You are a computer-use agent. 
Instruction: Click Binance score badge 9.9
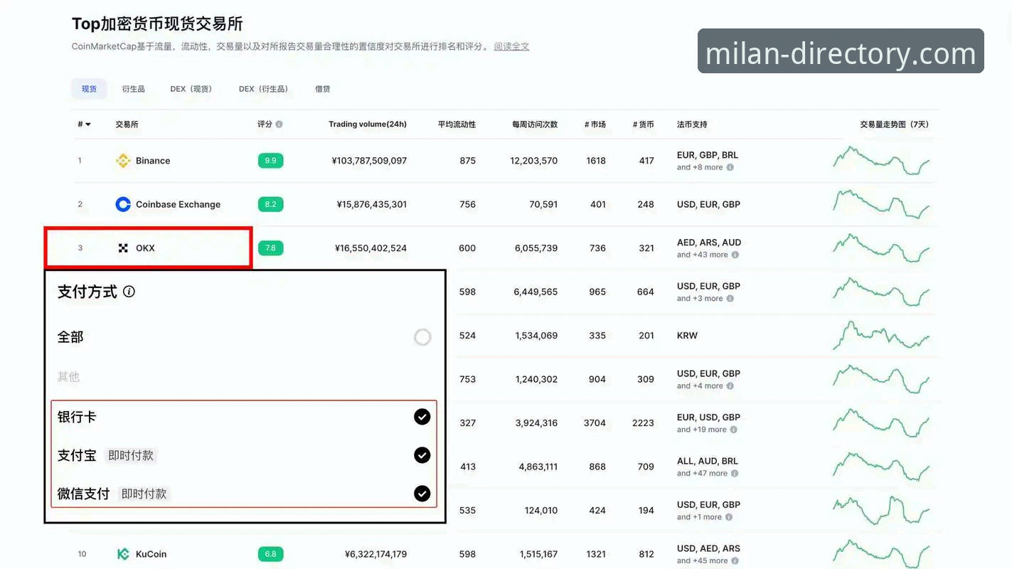270,161
